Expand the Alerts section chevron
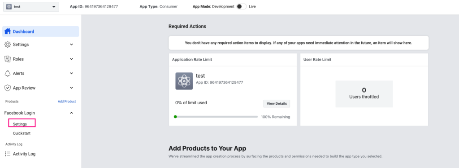Viewport: 459px width, 168px height. (x=71, y=74)
